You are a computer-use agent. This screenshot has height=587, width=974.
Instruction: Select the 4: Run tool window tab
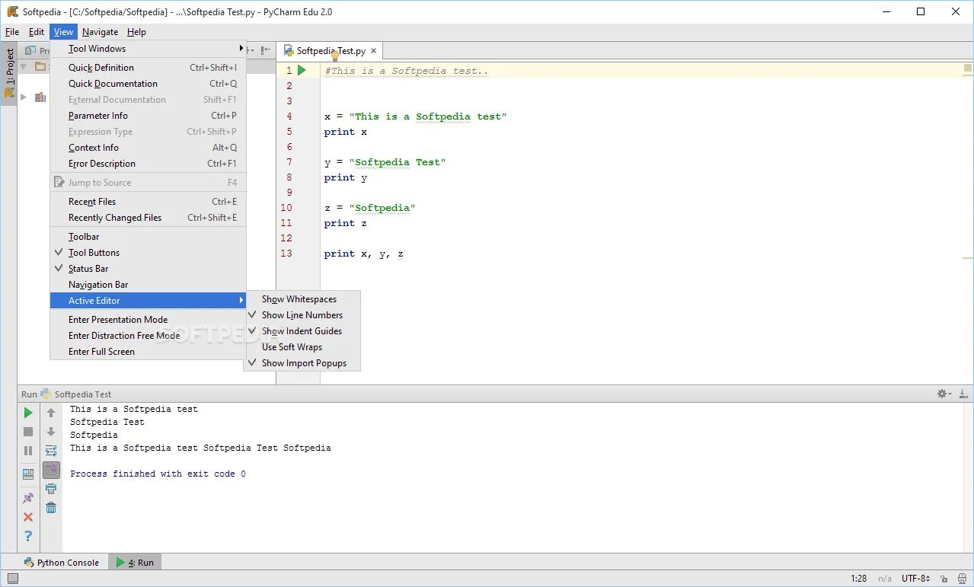tap(134, 563)
